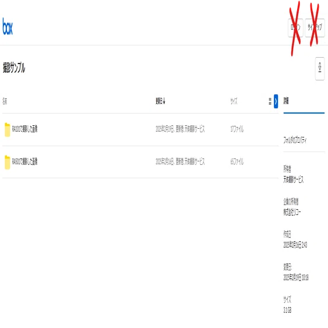This screenshot has height=328, width=328.
Task: Click the '65ファイル' size text
Action: point(237,161)
